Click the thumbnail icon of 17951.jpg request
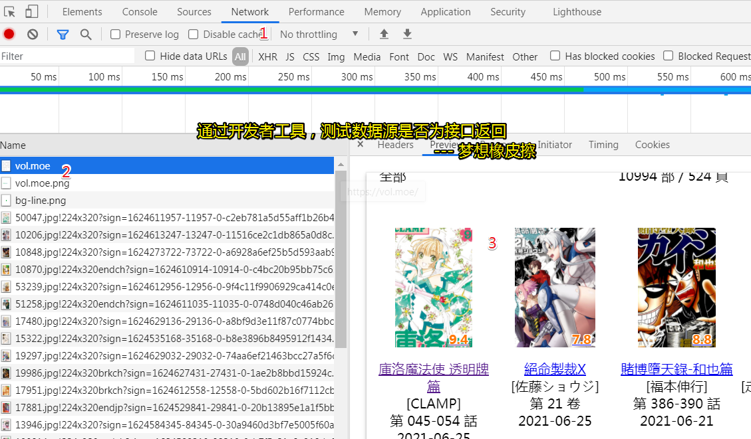This screenshot has height=439, width=751. 6,390
